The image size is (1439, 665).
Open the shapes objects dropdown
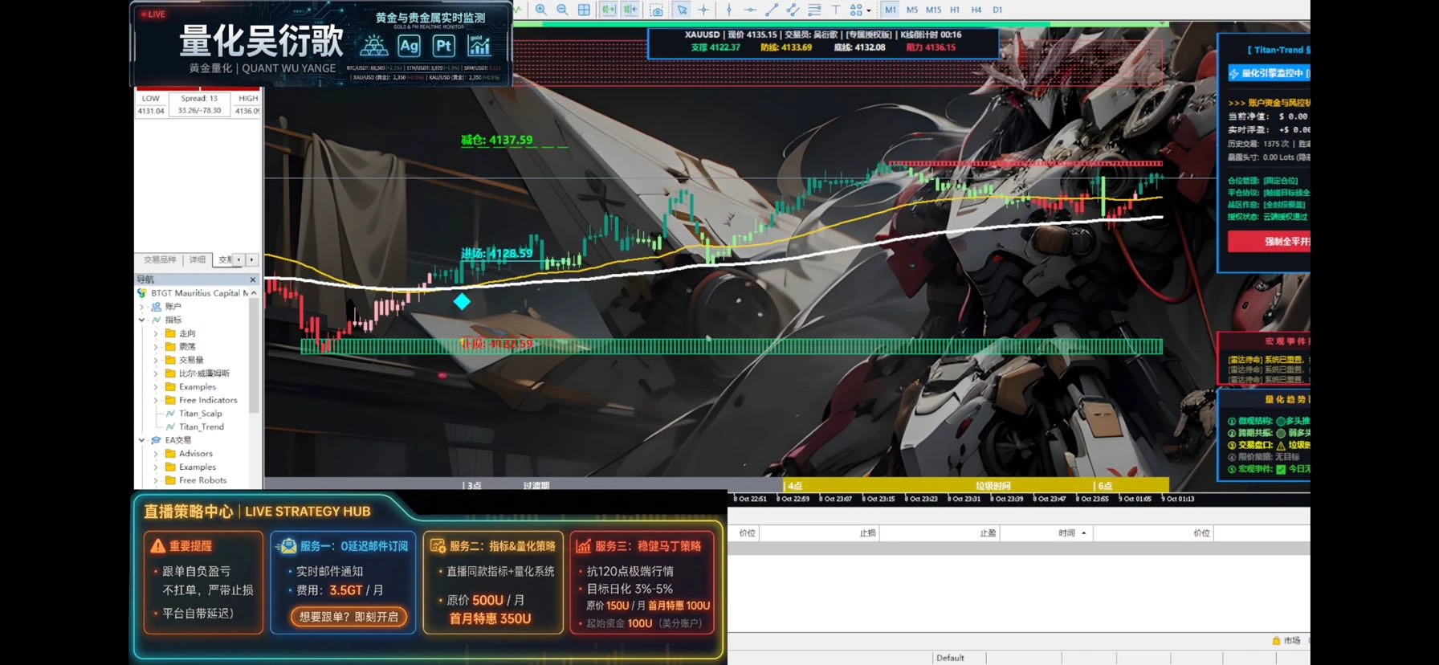click(860, 10)
